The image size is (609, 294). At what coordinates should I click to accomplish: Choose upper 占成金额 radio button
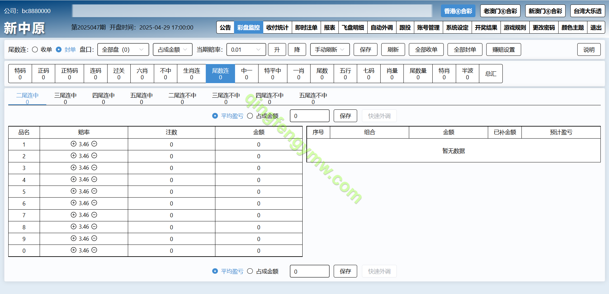pos(250,116)
